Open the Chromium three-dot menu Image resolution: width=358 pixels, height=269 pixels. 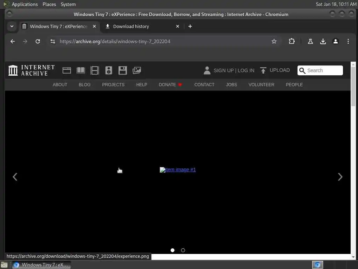point(348,41)
